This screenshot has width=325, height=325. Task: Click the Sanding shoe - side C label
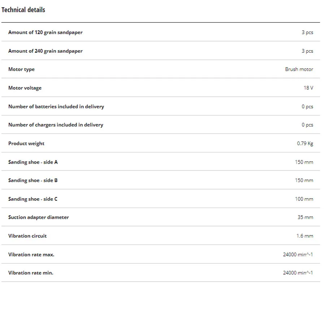pos(33,199)
